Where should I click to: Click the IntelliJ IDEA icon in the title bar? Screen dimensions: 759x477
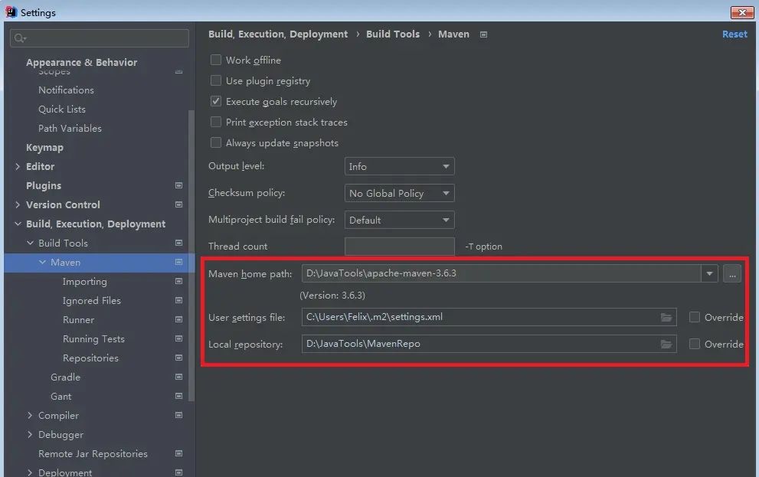pos(9,11)
